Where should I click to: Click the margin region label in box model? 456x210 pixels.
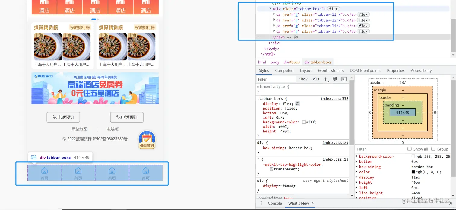tap(380, 90)
